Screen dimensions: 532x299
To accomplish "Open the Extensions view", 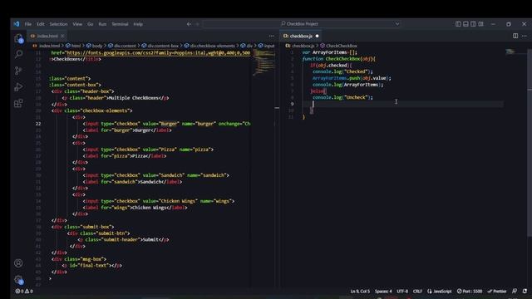I will tap(18, 103).
